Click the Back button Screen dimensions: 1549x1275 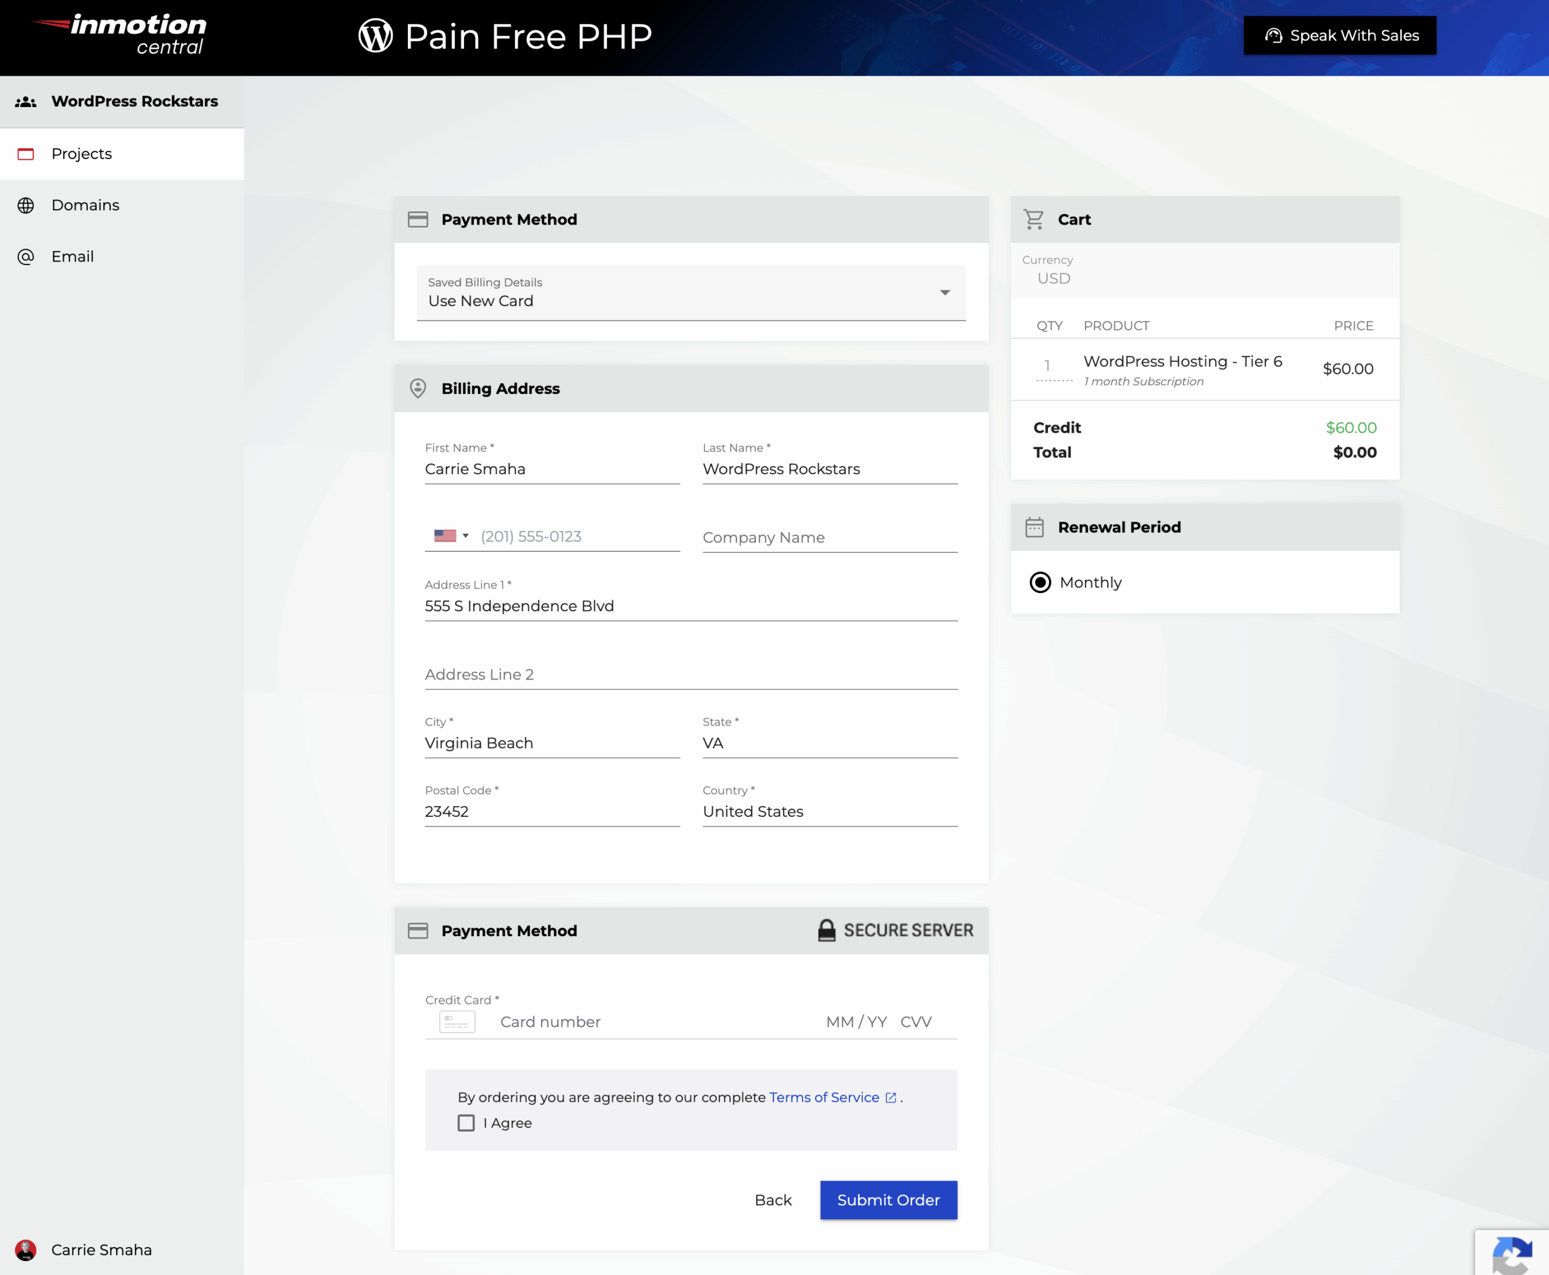(x=773, y=1199)
